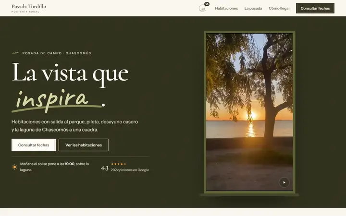Play the sunset video
The height and width of the screenshot is (216, 346).
point(284,182)
